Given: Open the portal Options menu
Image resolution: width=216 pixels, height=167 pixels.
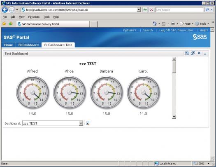Looking at the screenshot, I should (x=130, y=30).
